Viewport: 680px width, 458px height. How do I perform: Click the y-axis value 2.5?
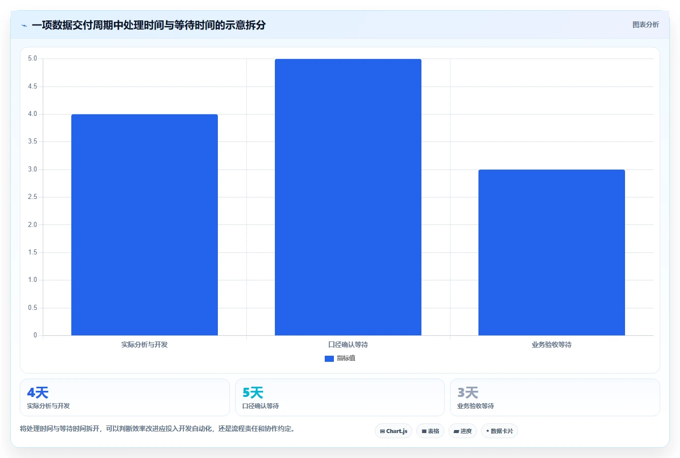[x=33, y=197]
